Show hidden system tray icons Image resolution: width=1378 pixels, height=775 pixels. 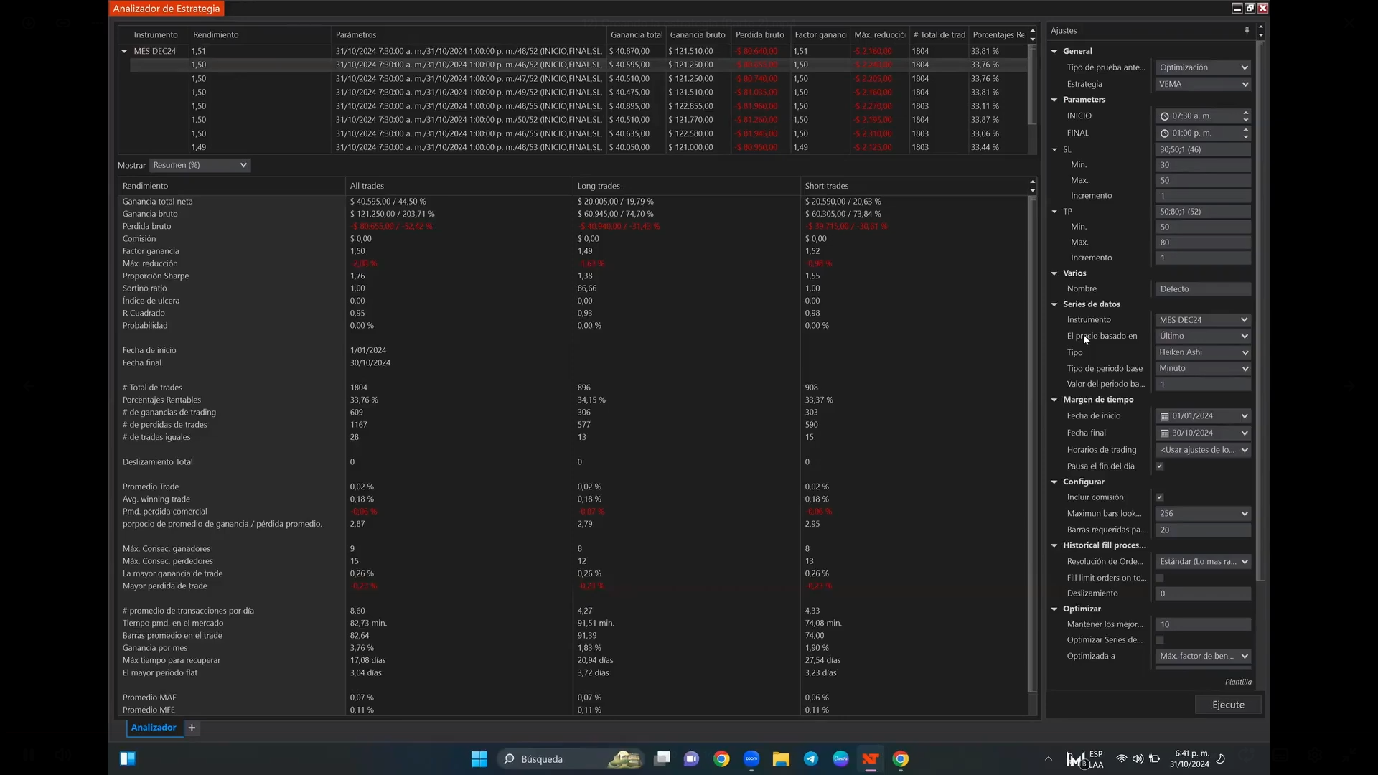1049,758
